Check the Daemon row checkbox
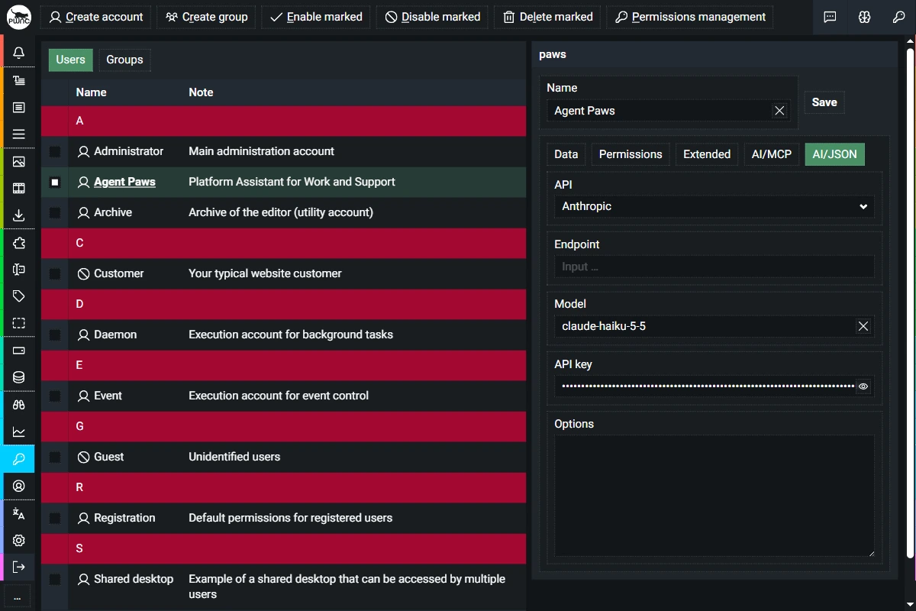The width and height of the screenshot is (916, 611). coord(55,335)
